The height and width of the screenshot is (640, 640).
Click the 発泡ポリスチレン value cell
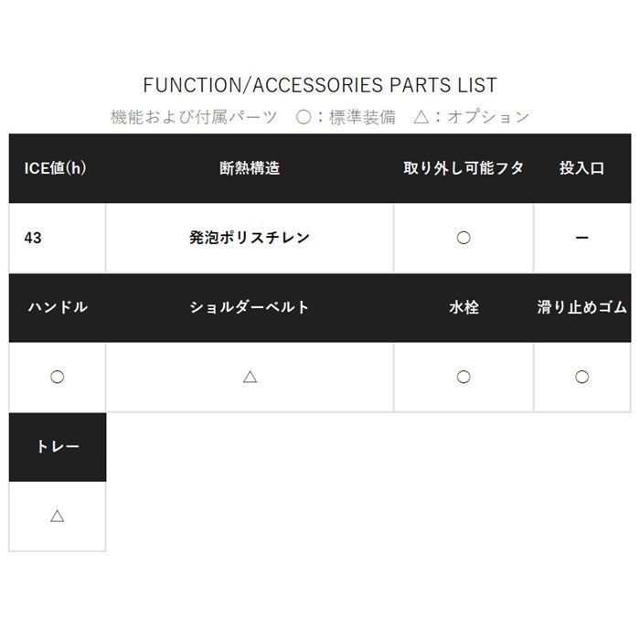pos(250,238)
